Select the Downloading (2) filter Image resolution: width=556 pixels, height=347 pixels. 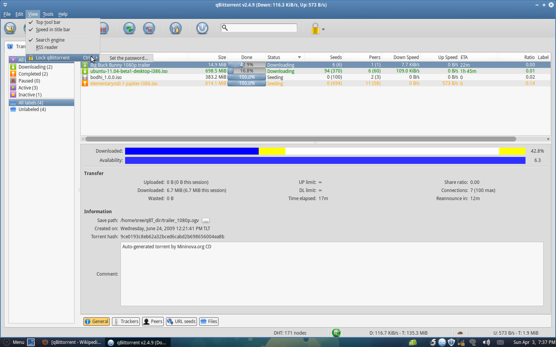(41, 67)
